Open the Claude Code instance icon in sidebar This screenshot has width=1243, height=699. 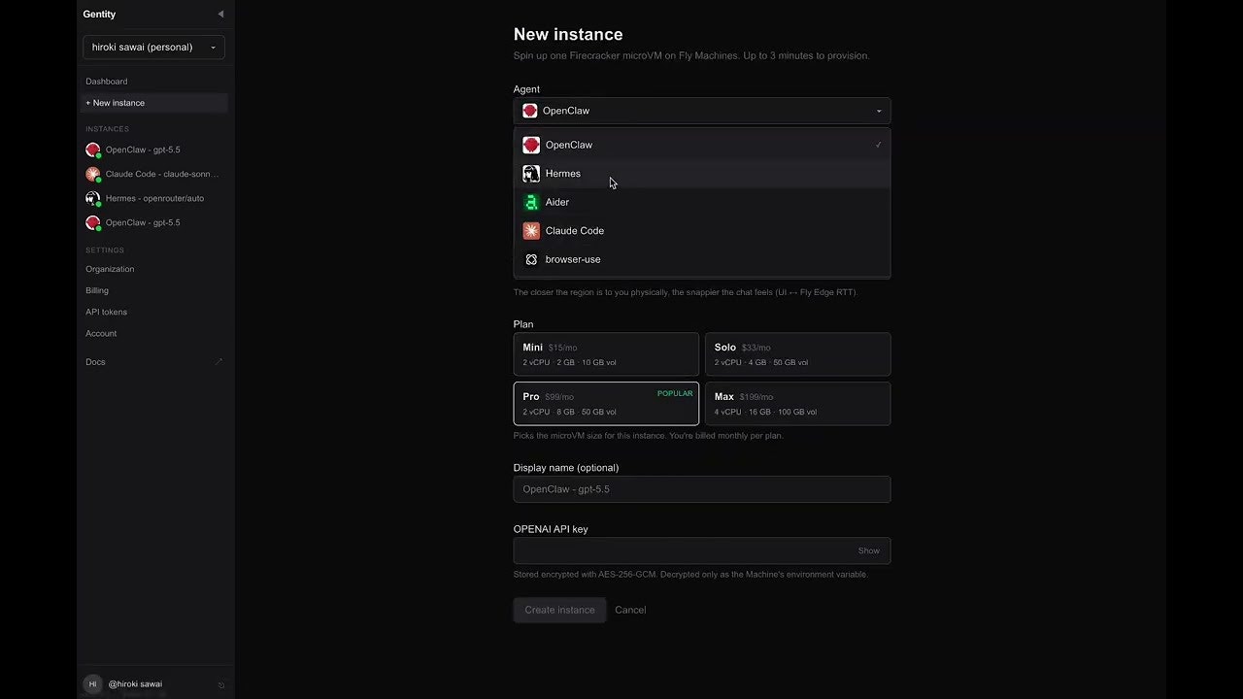(93, 174)
